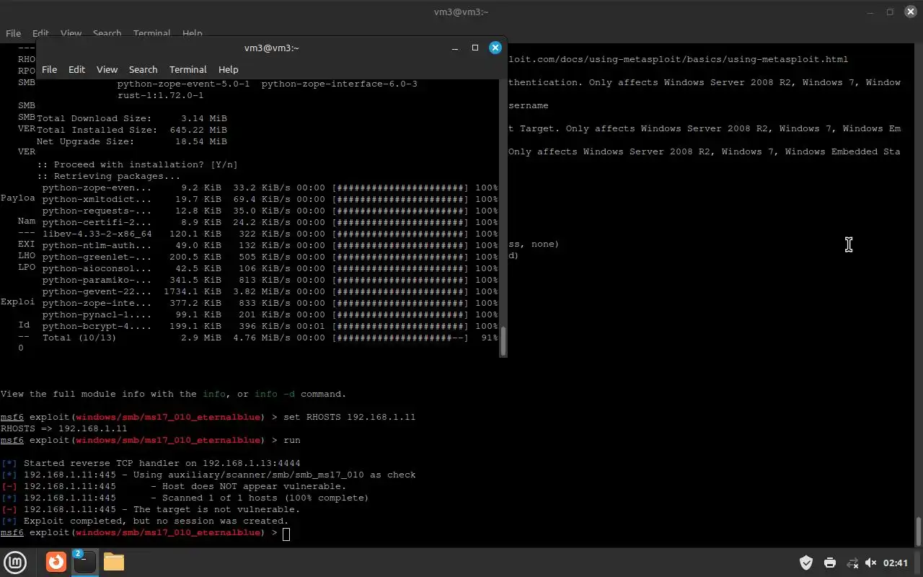Minimize the front terminal window

point(455,48)
